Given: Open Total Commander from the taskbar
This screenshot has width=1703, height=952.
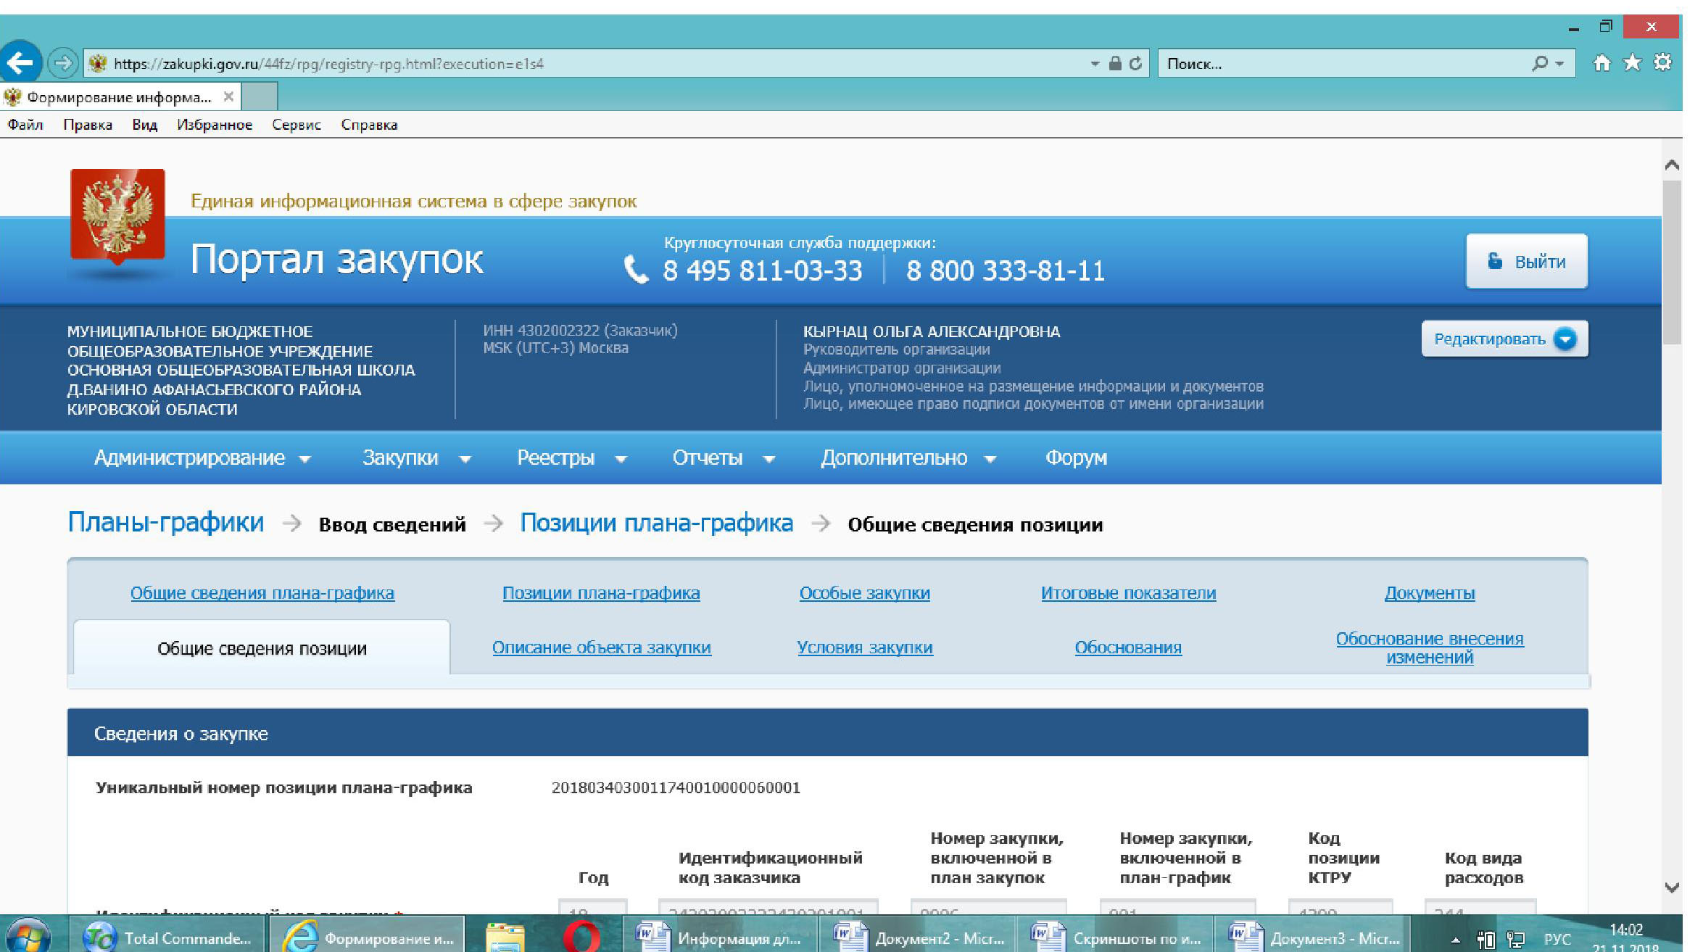Looking at the screenshot, I should [x=169, y=937].
